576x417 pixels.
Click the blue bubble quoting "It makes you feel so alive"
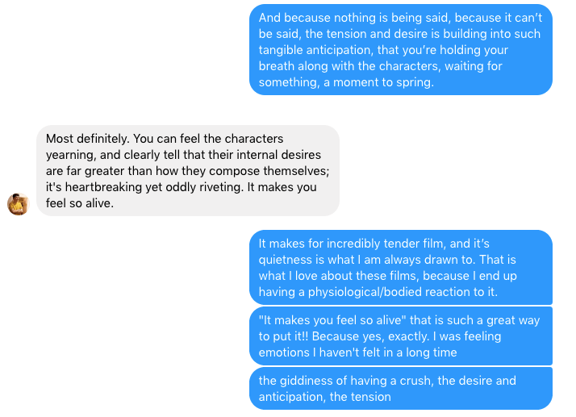tap(400, 336)
